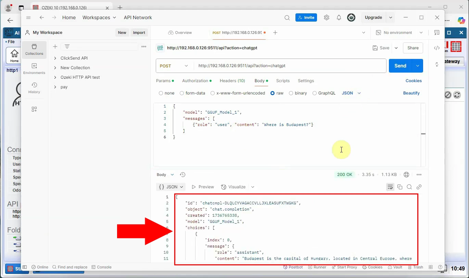Open response history icon

point(182,175)
